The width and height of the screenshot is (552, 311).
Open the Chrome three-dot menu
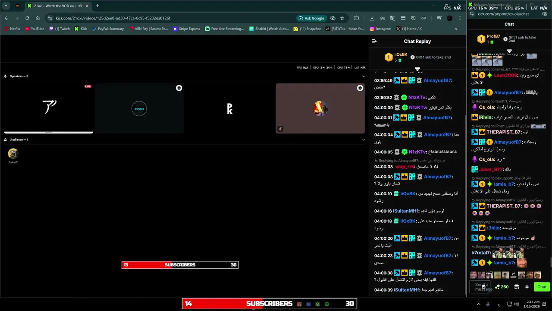(x=460, y=18)
